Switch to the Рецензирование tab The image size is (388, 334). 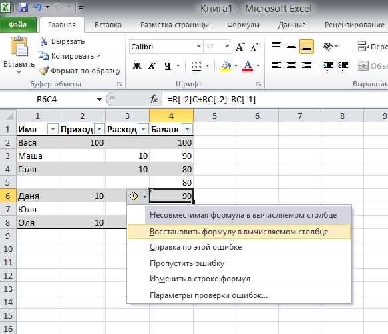[x=355, y=25]
